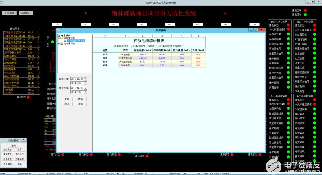Image resolution: width=322 pixels, height=175 pixels.
Task: Click 导出 to export the report
Action: (80, 99)
